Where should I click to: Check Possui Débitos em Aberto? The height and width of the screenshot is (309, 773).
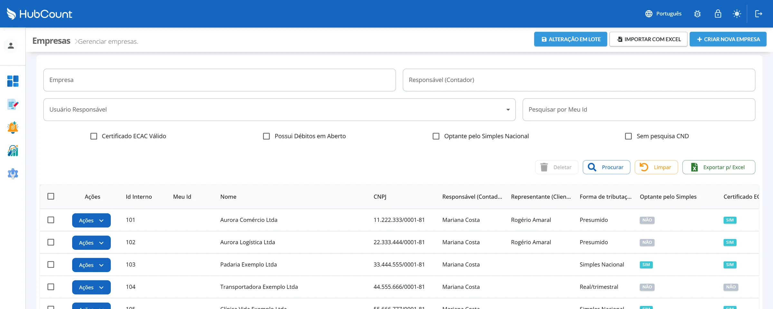tap(266, 136)
